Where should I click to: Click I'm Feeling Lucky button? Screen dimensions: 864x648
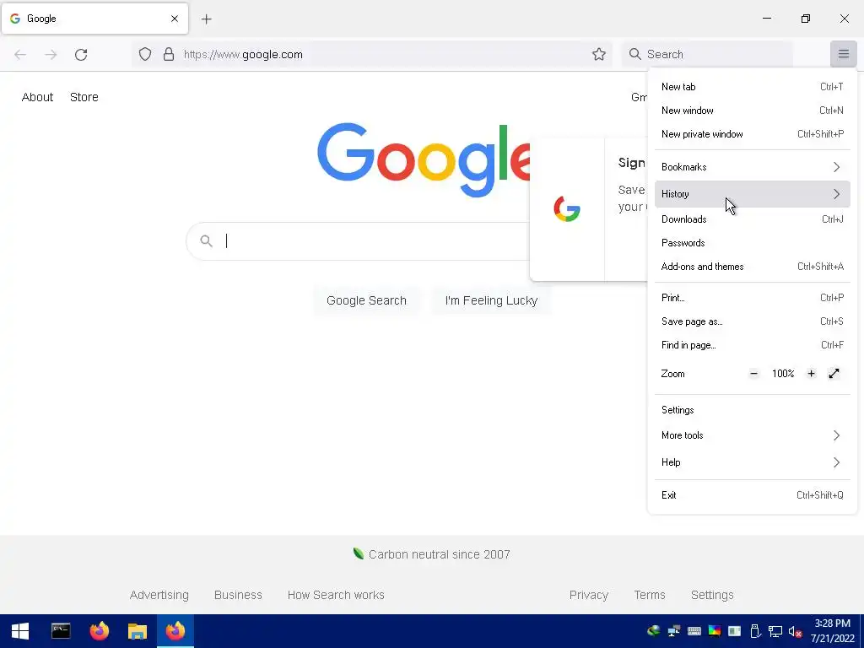pos(491,300)
